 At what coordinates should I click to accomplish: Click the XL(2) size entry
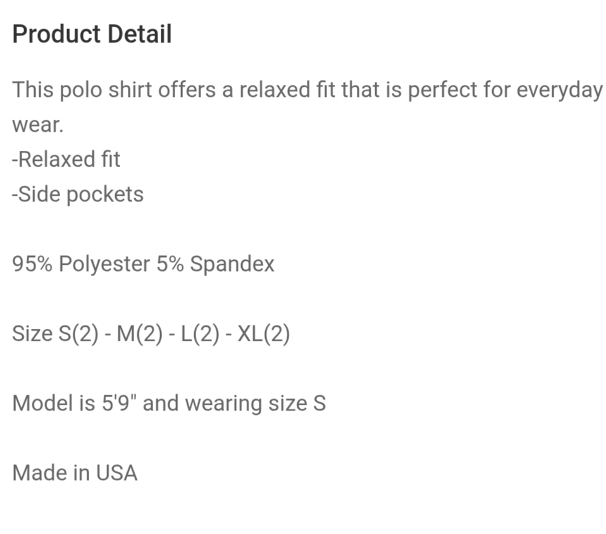(x=263, y=334)
